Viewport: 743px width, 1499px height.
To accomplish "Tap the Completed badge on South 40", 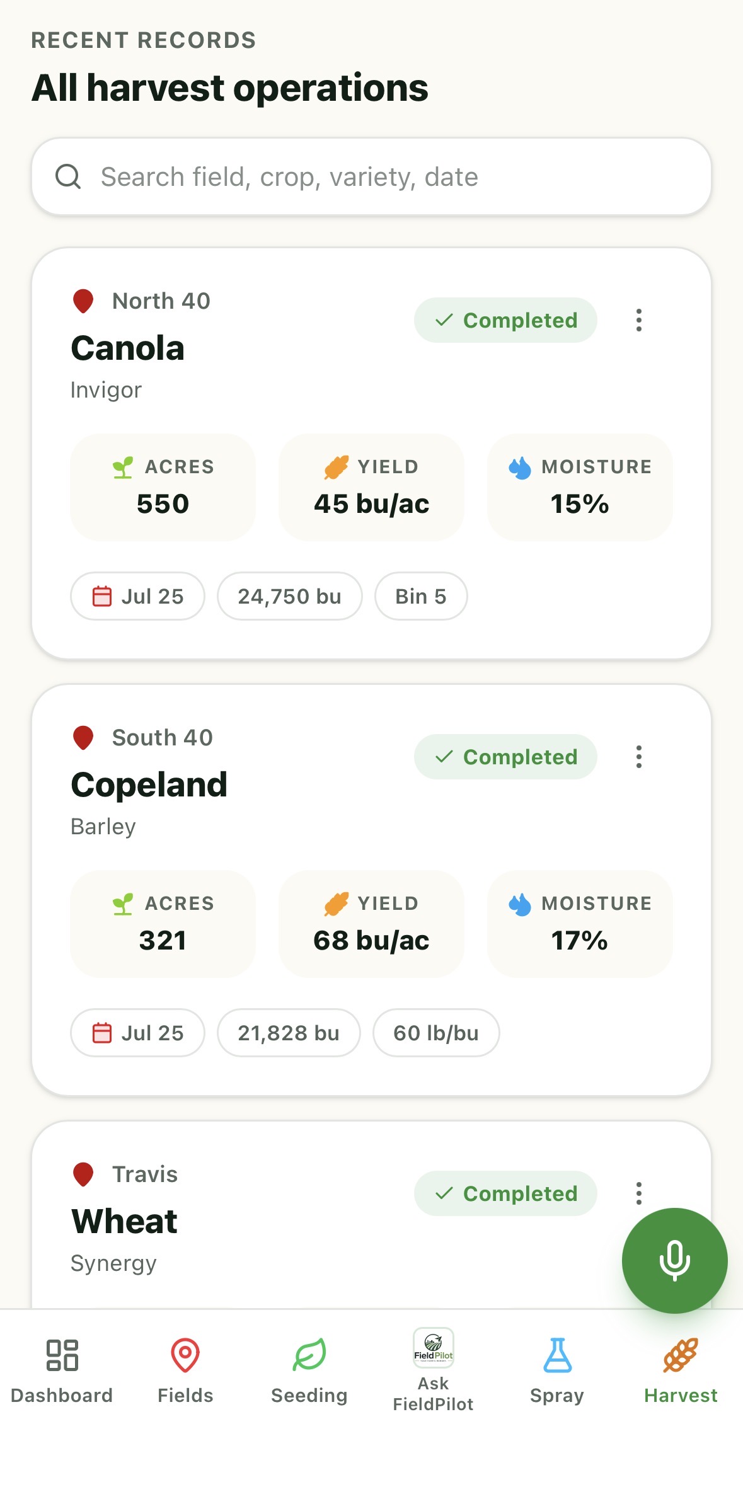I will click(505, 757).
